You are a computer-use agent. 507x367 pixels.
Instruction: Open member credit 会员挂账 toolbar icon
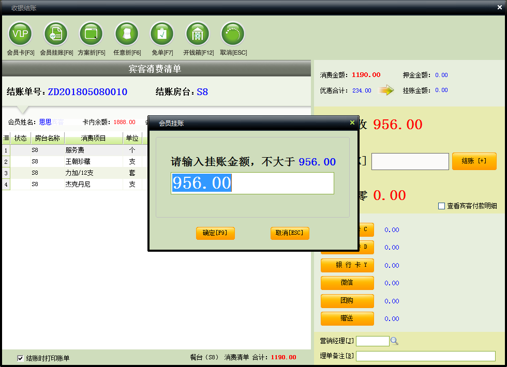point(56,34)
